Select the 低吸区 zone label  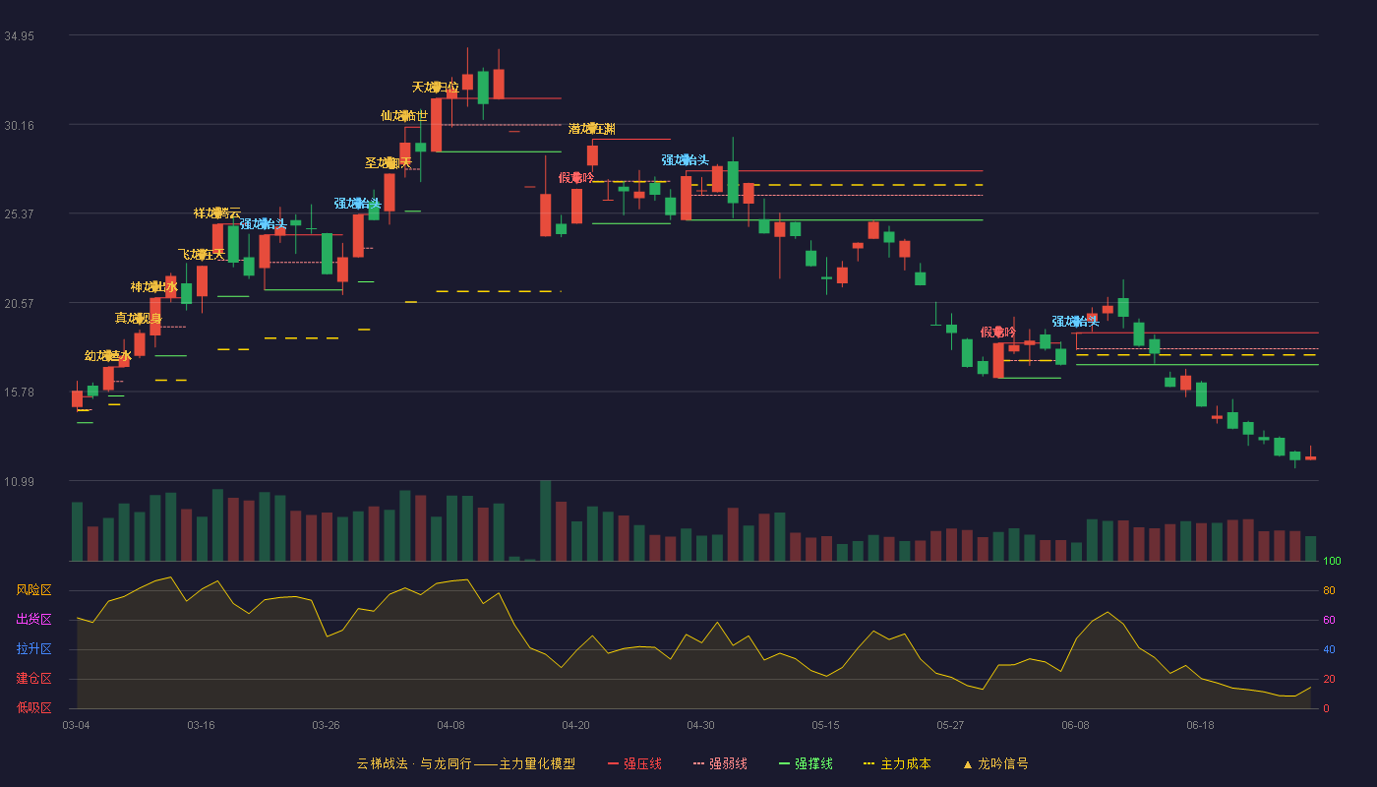33,708
